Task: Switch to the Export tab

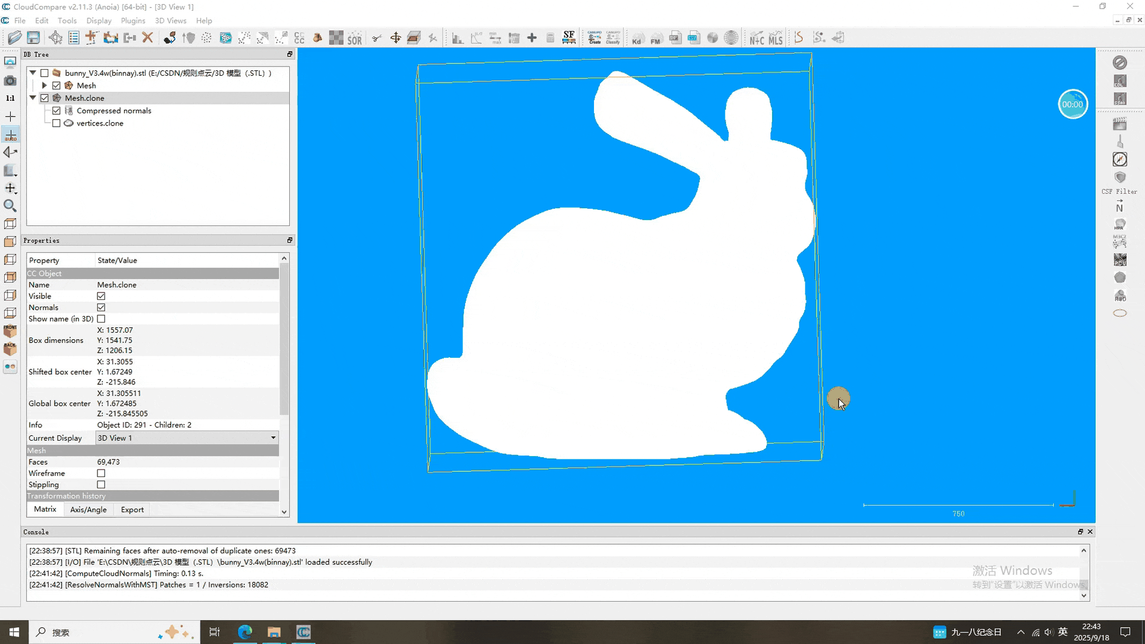Action: [x=132, y=510]
